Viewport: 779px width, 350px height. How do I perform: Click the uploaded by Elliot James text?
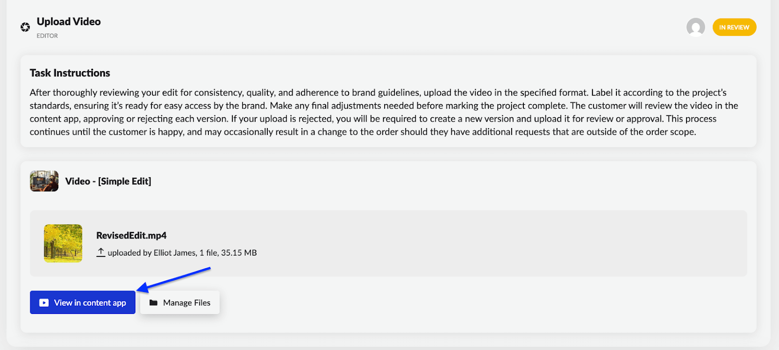[x=152, y=253]
